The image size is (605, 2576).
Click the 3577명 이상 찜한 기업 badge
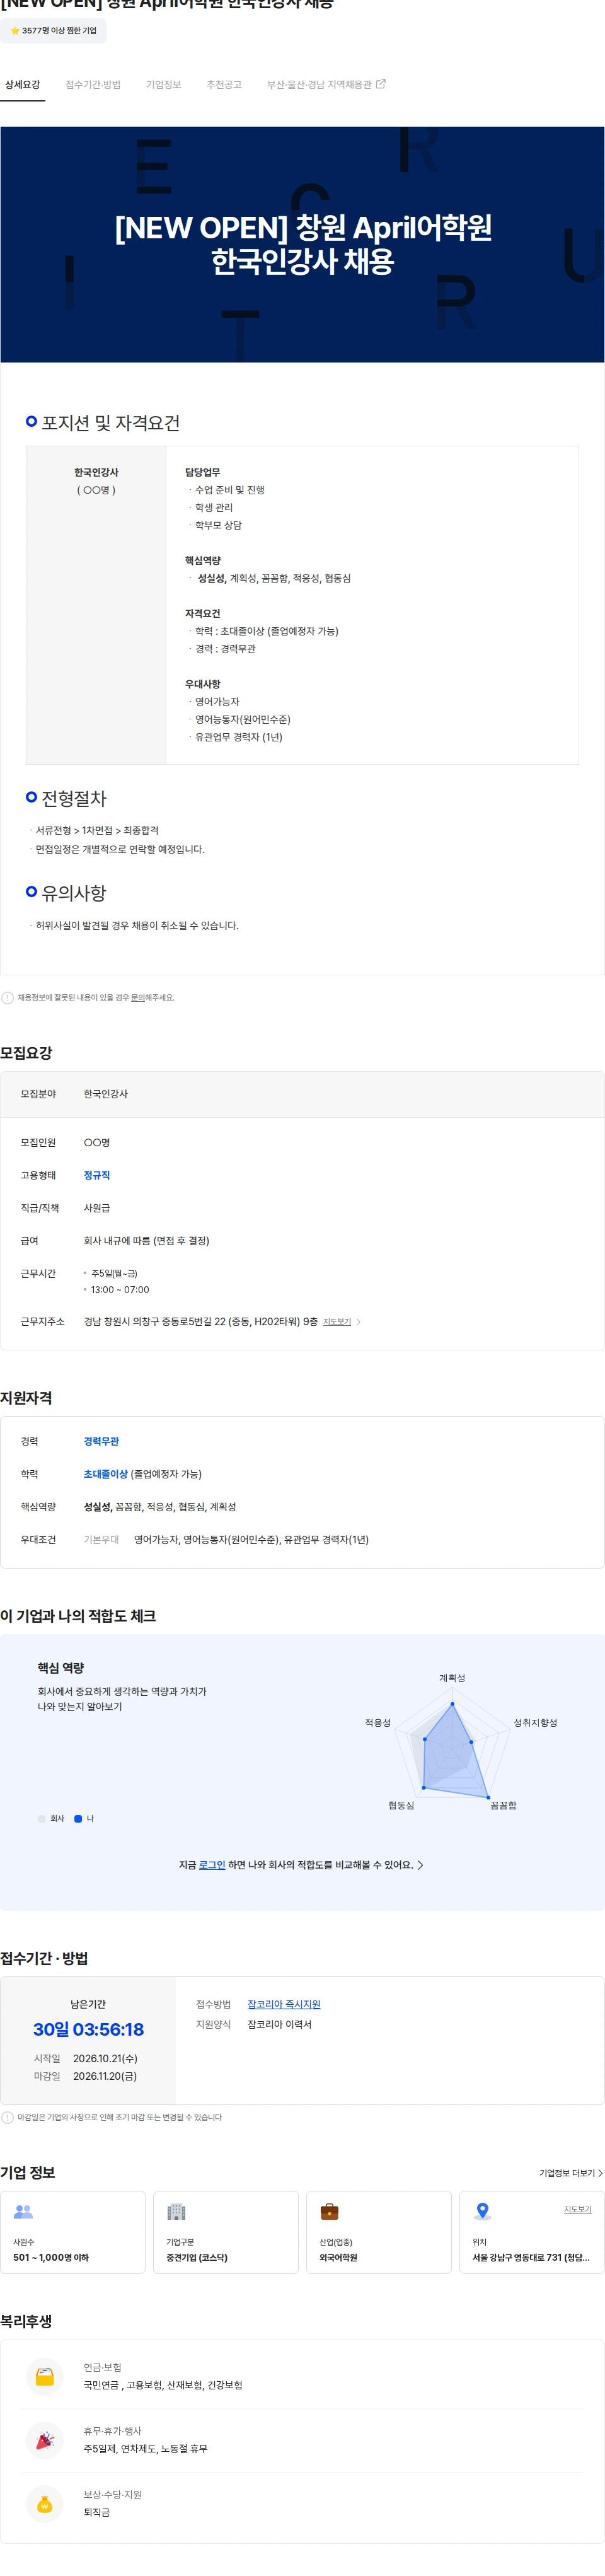point(53,31)
